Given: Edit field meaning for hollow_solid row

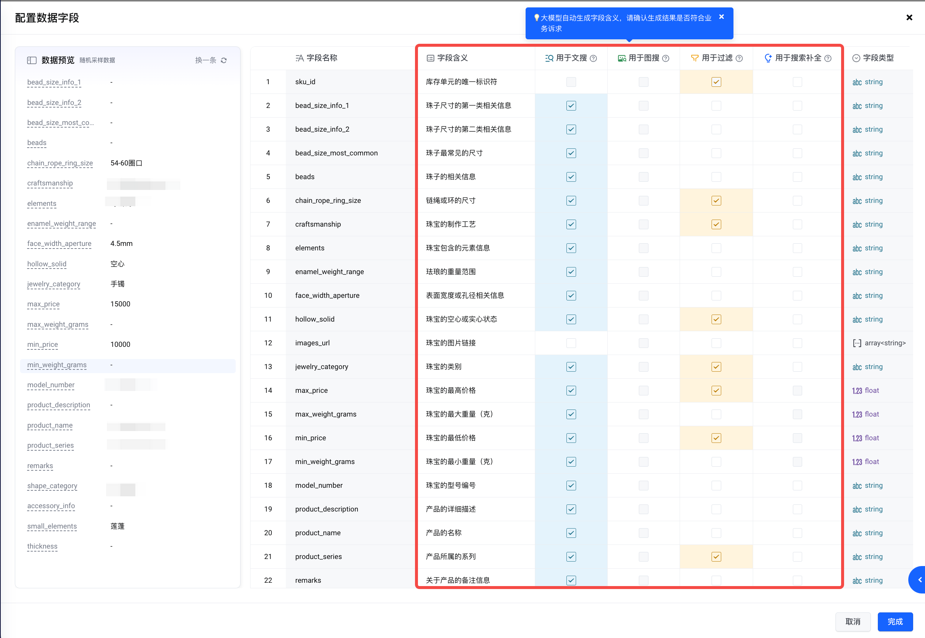Looking at the screenshot, I should pos(461,319).
